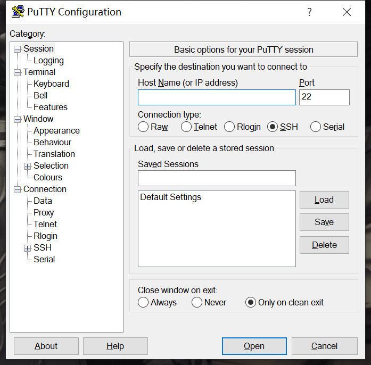
Task: Open the Proxy category
Action: pos(44,213)
